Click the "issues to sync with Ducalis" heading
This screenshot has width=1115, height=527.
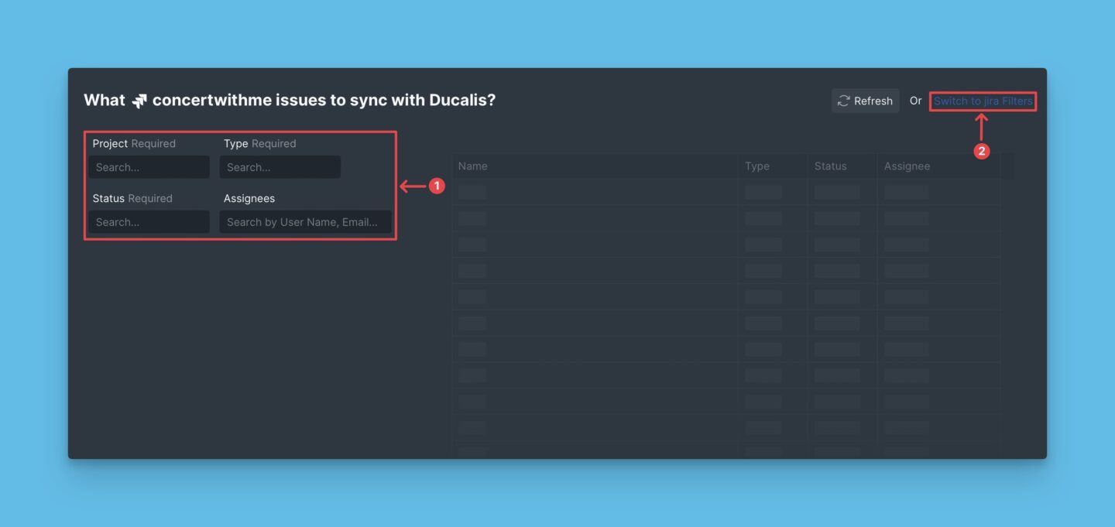click(x=325, y=101)
